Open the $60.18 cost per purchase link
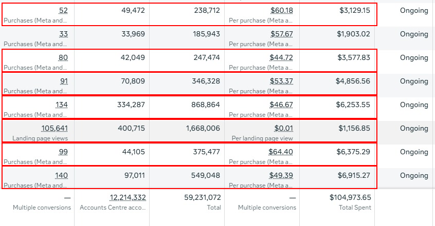 282,11
